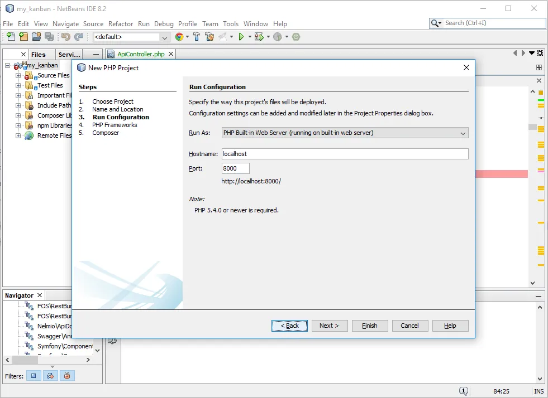
Task: Expand the Test Files tree node
Action: pyautogui.click(x=18, y=85)
